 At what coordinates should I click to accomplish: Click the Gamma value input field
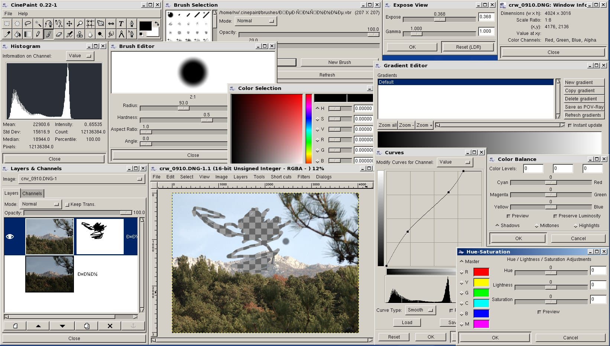click(x=486, y=31)
